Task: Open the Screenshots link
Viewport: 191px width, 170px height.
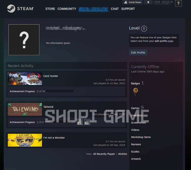Action: click(x=138, y=123)
